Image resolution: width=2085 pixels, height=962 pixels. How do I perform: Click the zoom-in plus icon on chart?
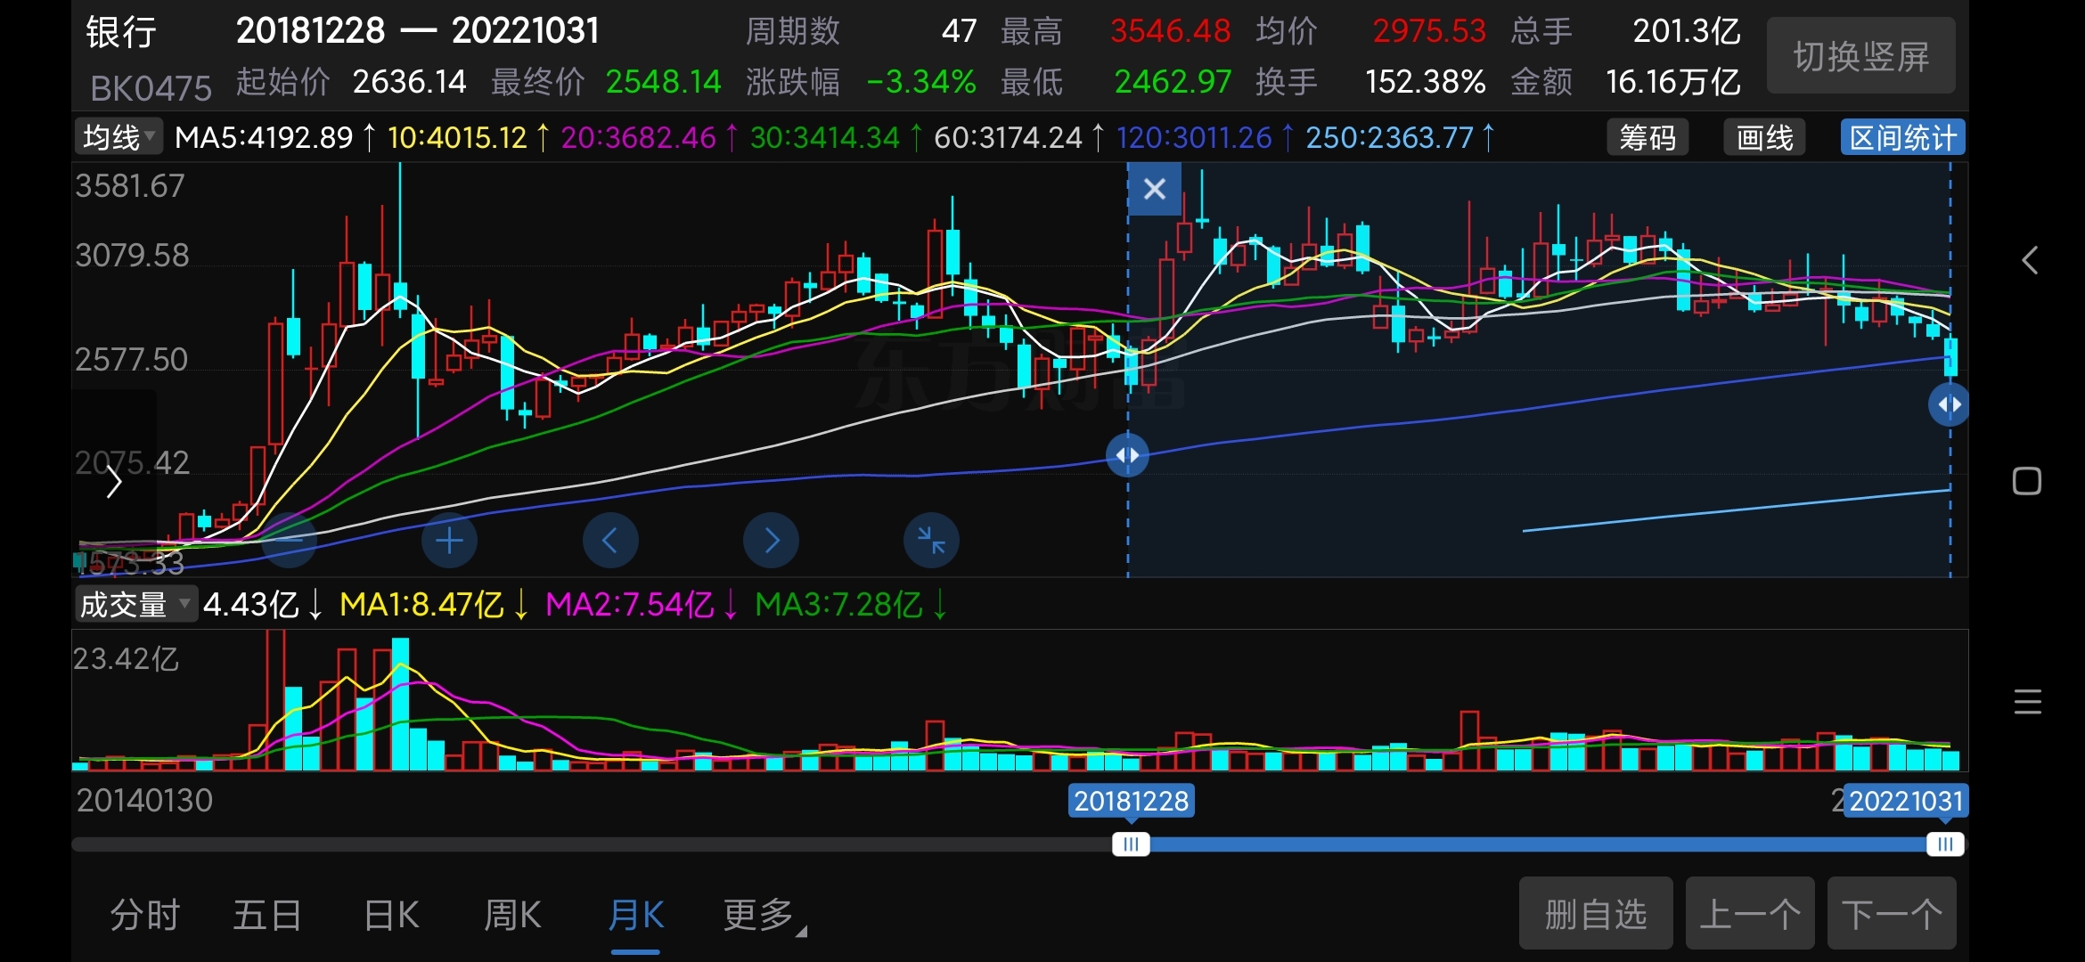coord(449,540)
